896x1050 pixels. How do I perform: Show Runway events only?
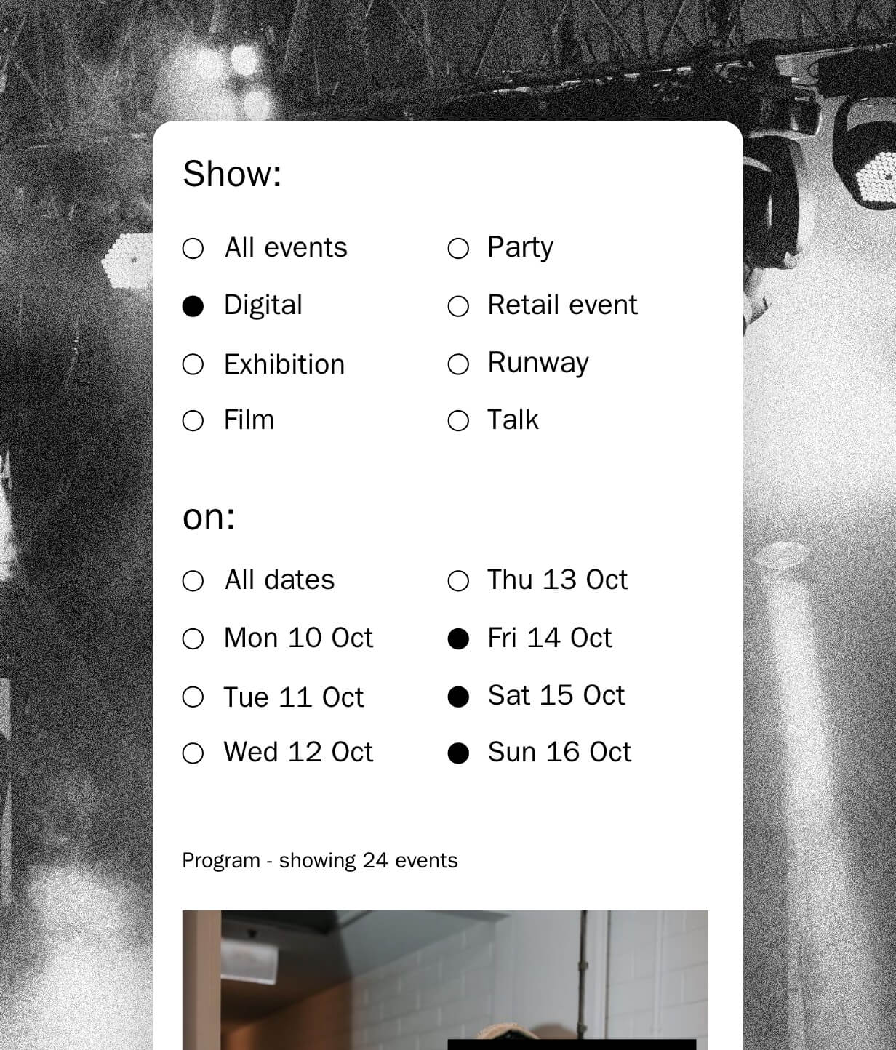(x=458, y=364)
